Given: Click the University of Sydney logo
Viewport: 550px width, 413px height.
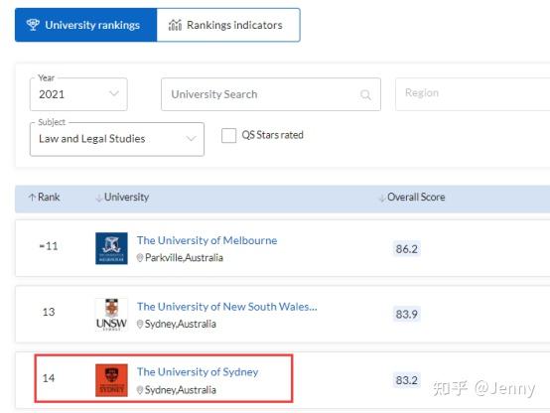Looking at the screenshot, I should click(111, 380).
